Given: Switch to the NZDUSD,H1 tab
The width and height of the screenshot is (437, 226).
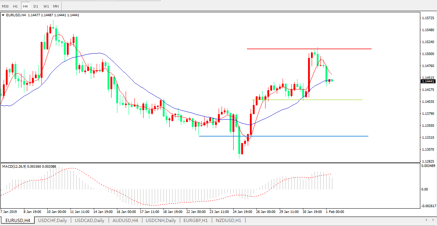Looking at the screenshot, I should [228, 220].
